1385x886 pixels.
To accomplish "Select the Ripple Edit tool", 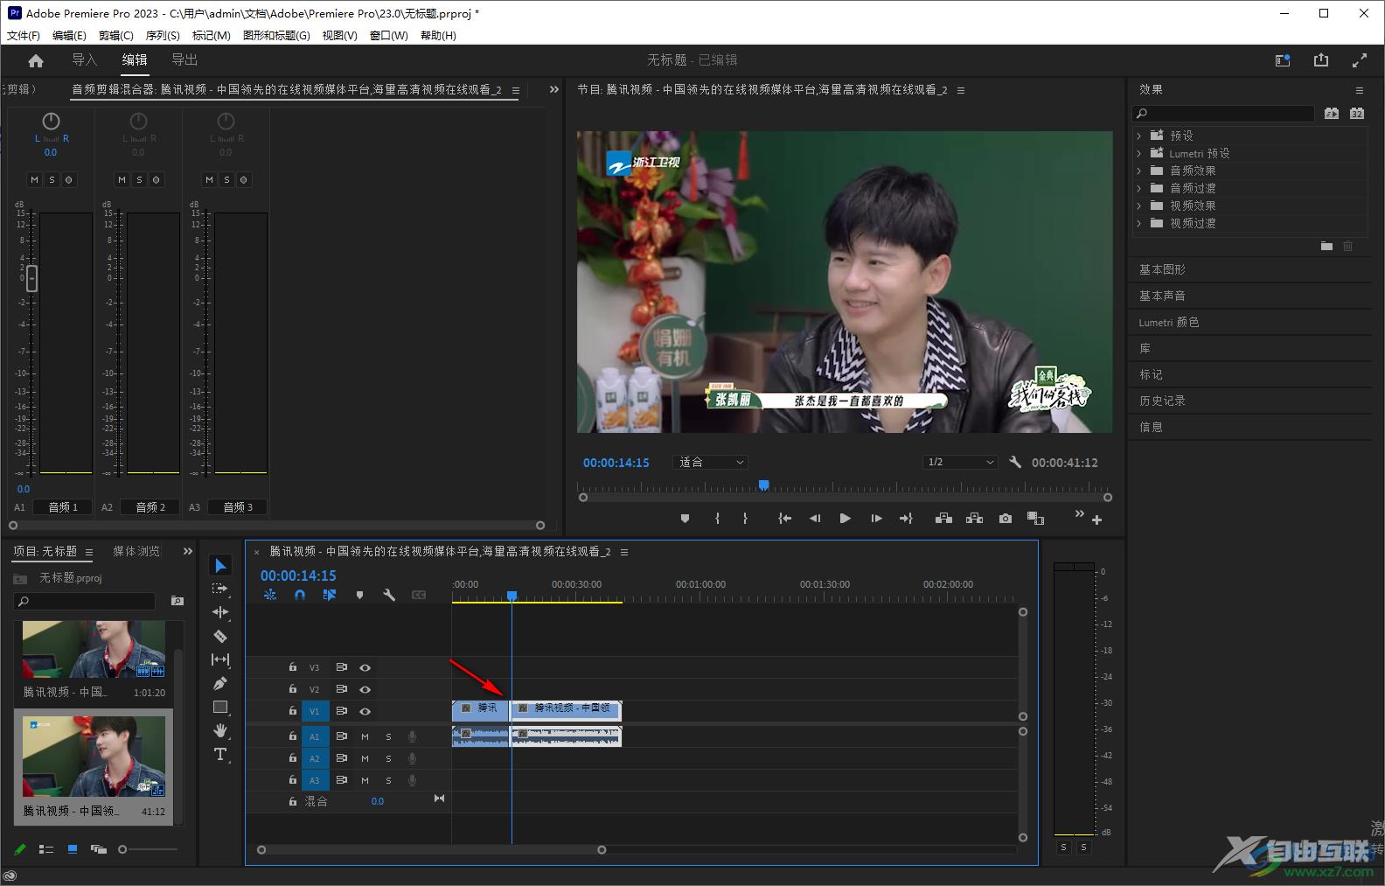I will (x=220, y=612).
